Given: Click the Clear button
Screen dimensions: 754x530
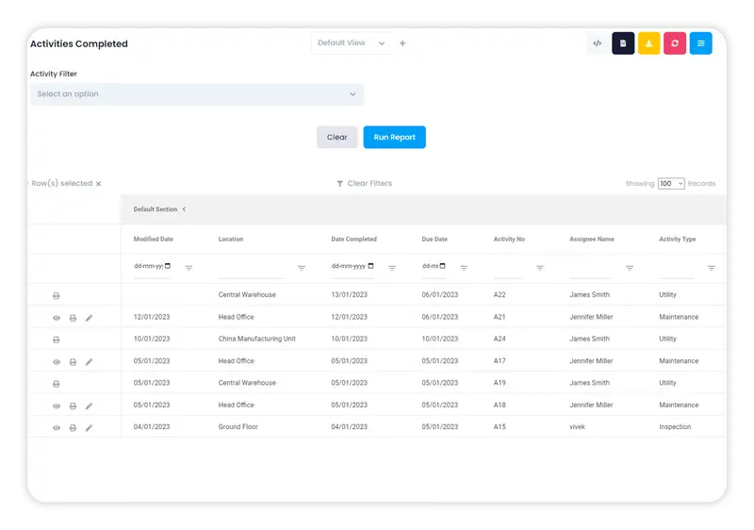Looking at the screenshot, I should click(x=336, y=137).
